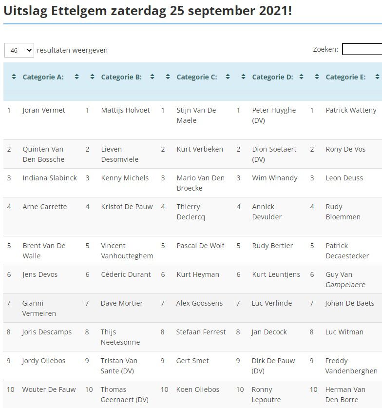Select Thijs Neetesonne
382x408 pixels.
click(x=120, y=337)
